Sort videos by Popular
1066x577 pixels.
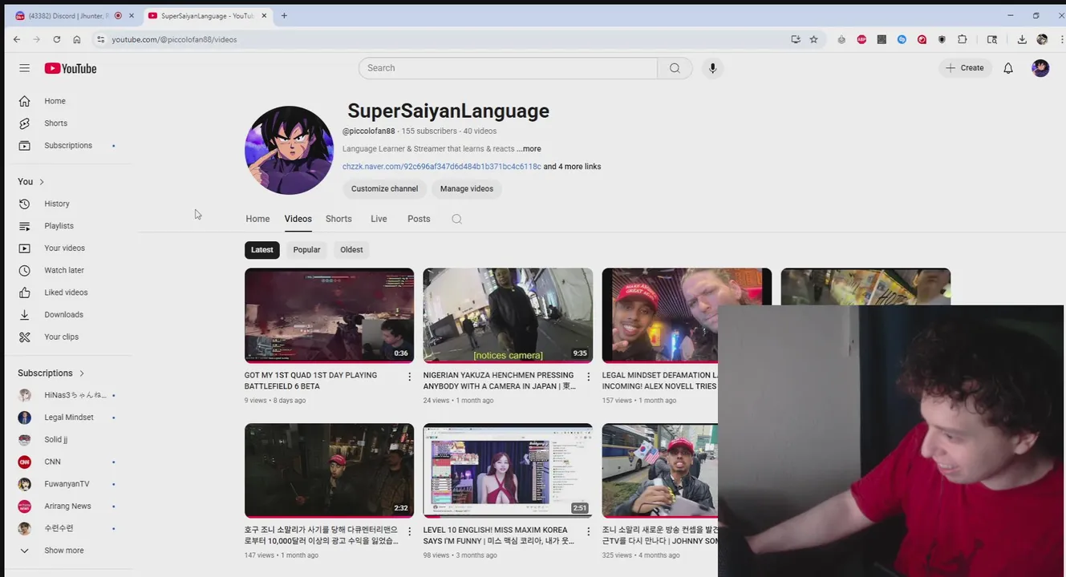pos(306,250)
